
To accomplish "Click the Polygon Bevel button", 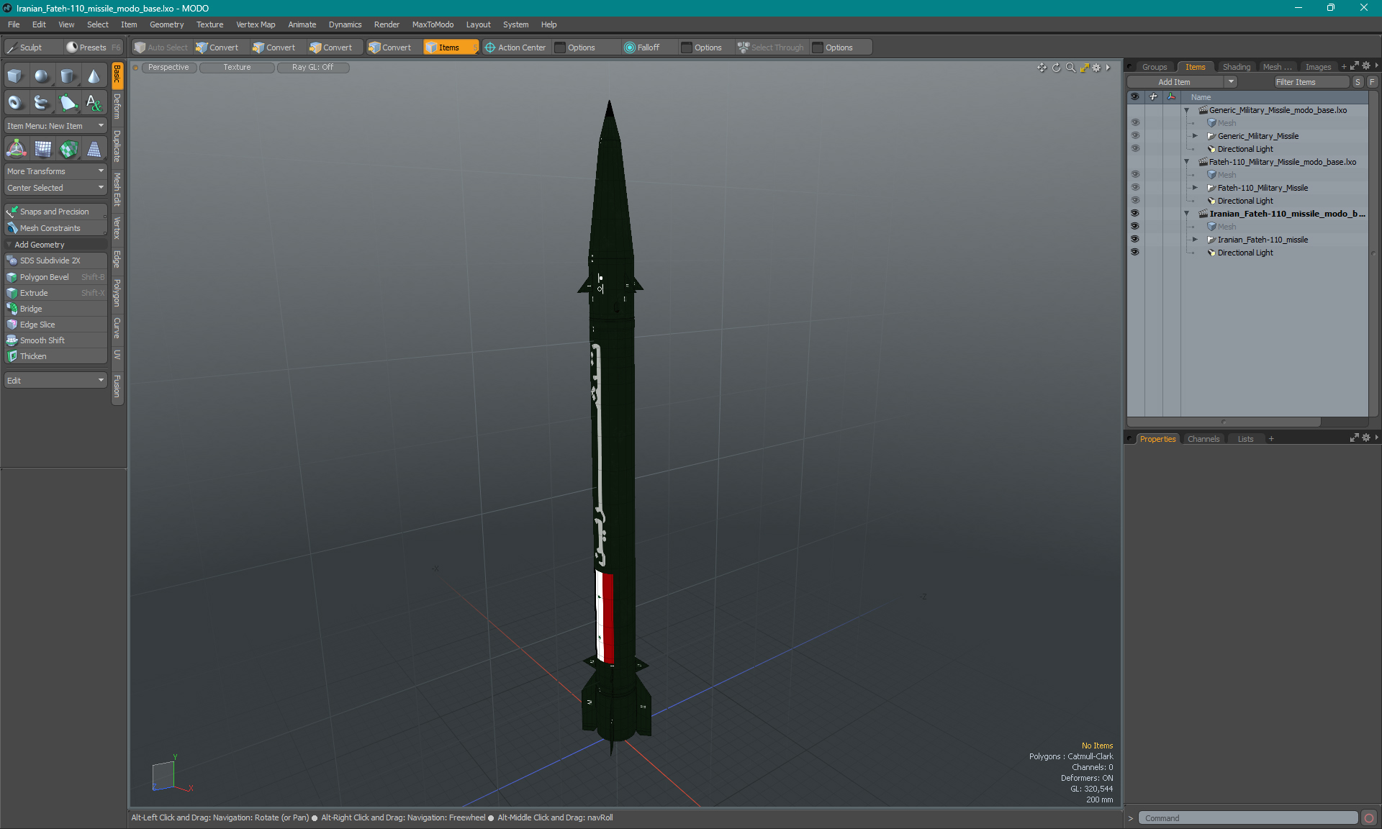I will pyautogui.click(x=45, y=277).
